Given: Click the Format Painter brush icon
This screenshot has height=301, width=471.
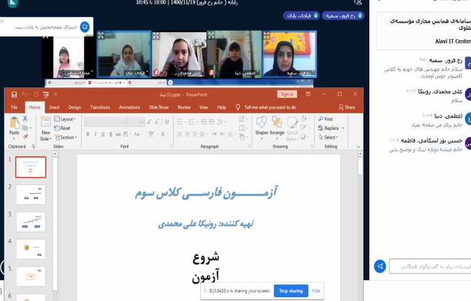Looking at the screenshot, I should pyautogui.click(x=25, y=137).
